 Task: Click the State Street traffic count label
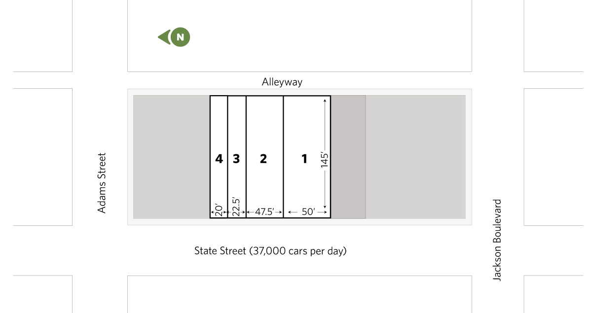click(270, 251)
